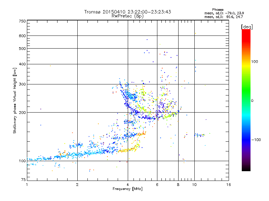Screen dimensions: 269x201
Task: Click the 'RwPretec (8p)' subtitle
Action: tap(127, 16)
